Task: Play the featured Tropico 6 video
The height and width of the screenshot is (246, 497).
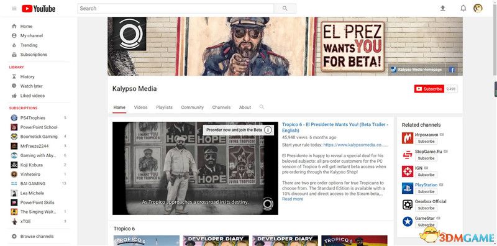Action: pyautogui.click(x=195, y=168)
